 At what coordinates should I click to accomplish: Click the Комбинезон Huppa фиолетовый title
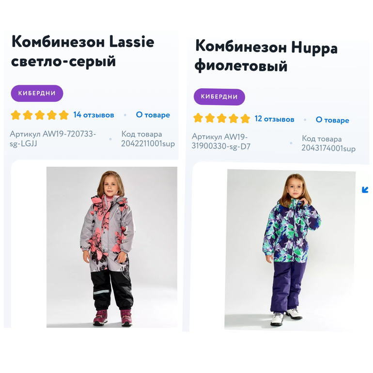click(x=266, y=57)
